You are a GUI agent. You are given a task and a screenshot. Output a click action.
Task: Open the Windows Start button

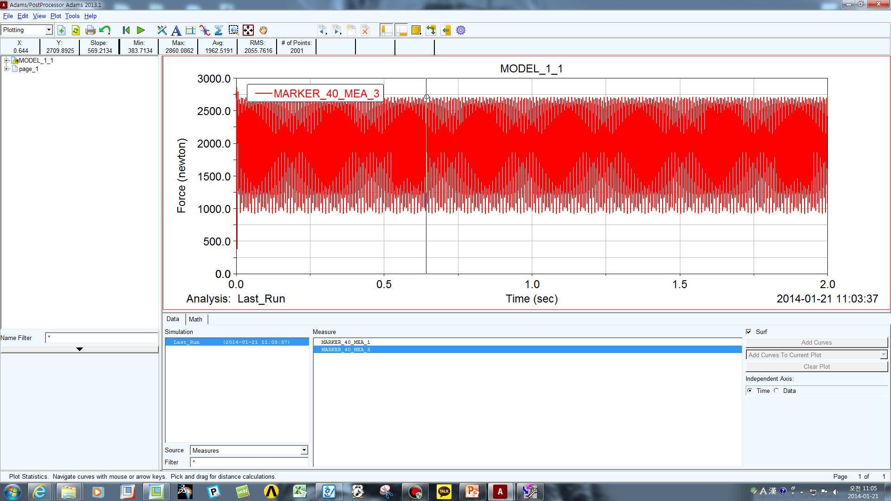[12, 491]
